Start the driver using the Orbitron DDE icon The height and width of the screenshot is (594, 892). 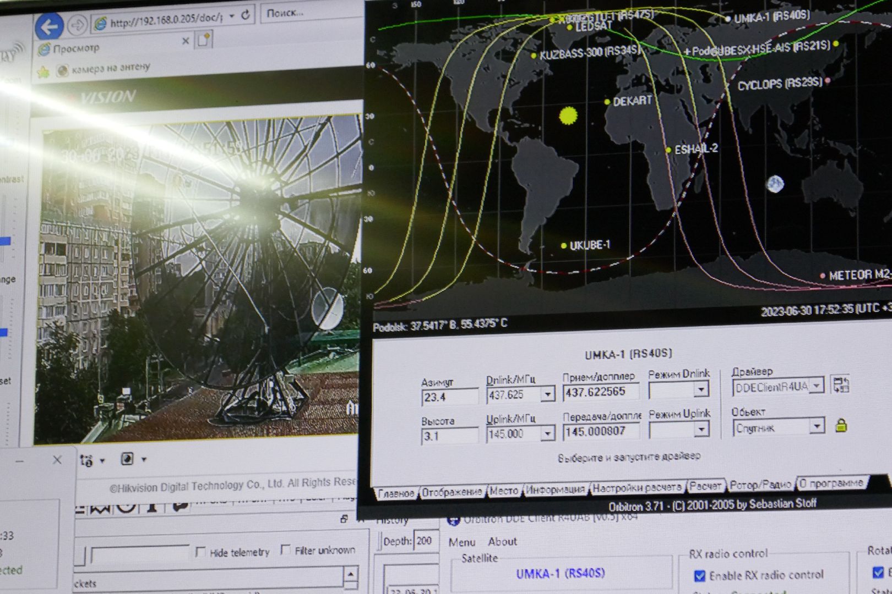[x=841, y=384]
